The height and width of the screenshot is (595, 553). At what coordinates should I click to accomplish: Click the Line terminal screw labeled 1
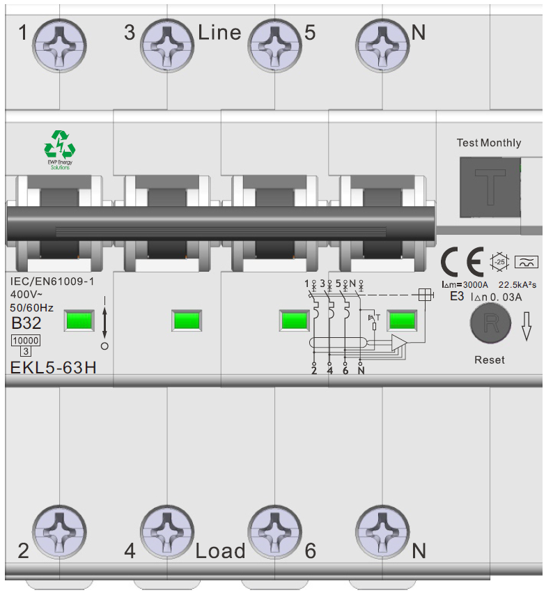60,43
